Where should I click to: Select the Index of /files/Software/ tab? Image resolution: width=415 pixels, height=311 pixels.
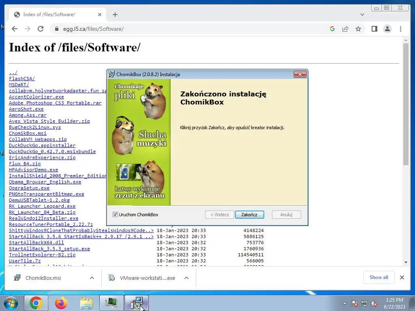58,15
